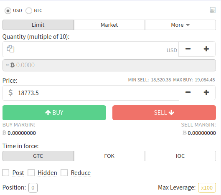Switch to the Limit order tab
The height and width of the screenshot is (195, 221).
tap(38, 25)
